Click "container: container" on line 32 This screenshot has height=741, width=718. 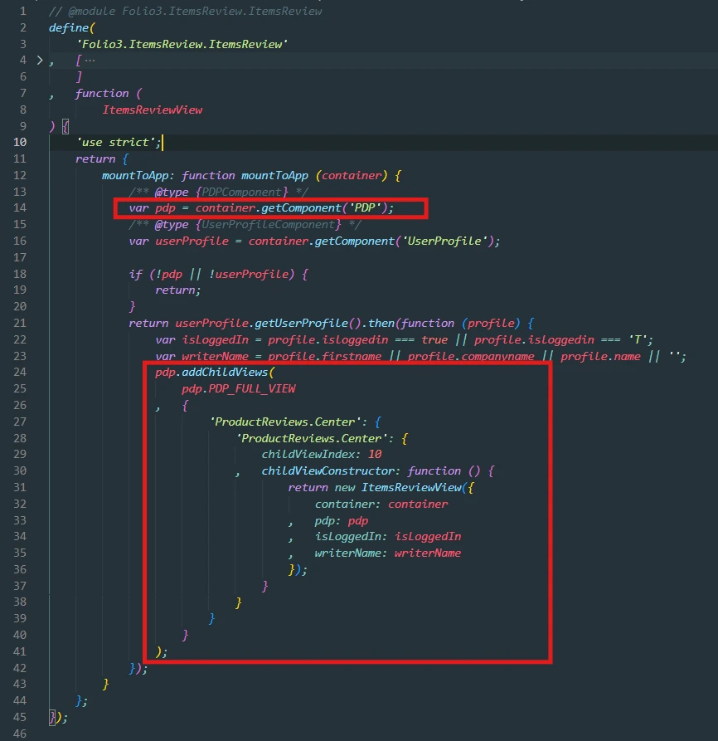[381, 505]
